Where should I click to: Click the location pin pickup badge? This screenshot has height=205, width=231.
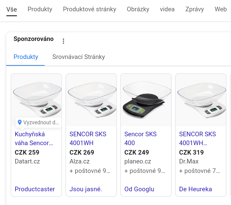(x=38, y=123)
